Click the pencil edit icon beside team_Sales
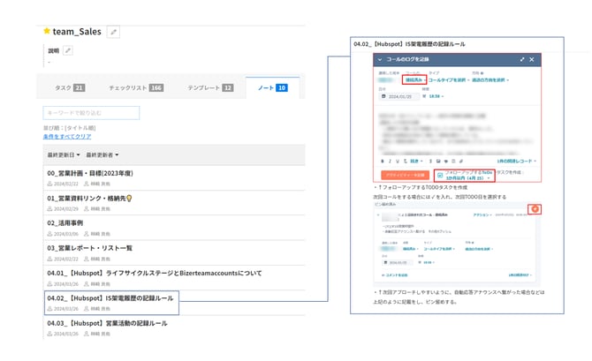592x361 pixels. pos(112,32)
